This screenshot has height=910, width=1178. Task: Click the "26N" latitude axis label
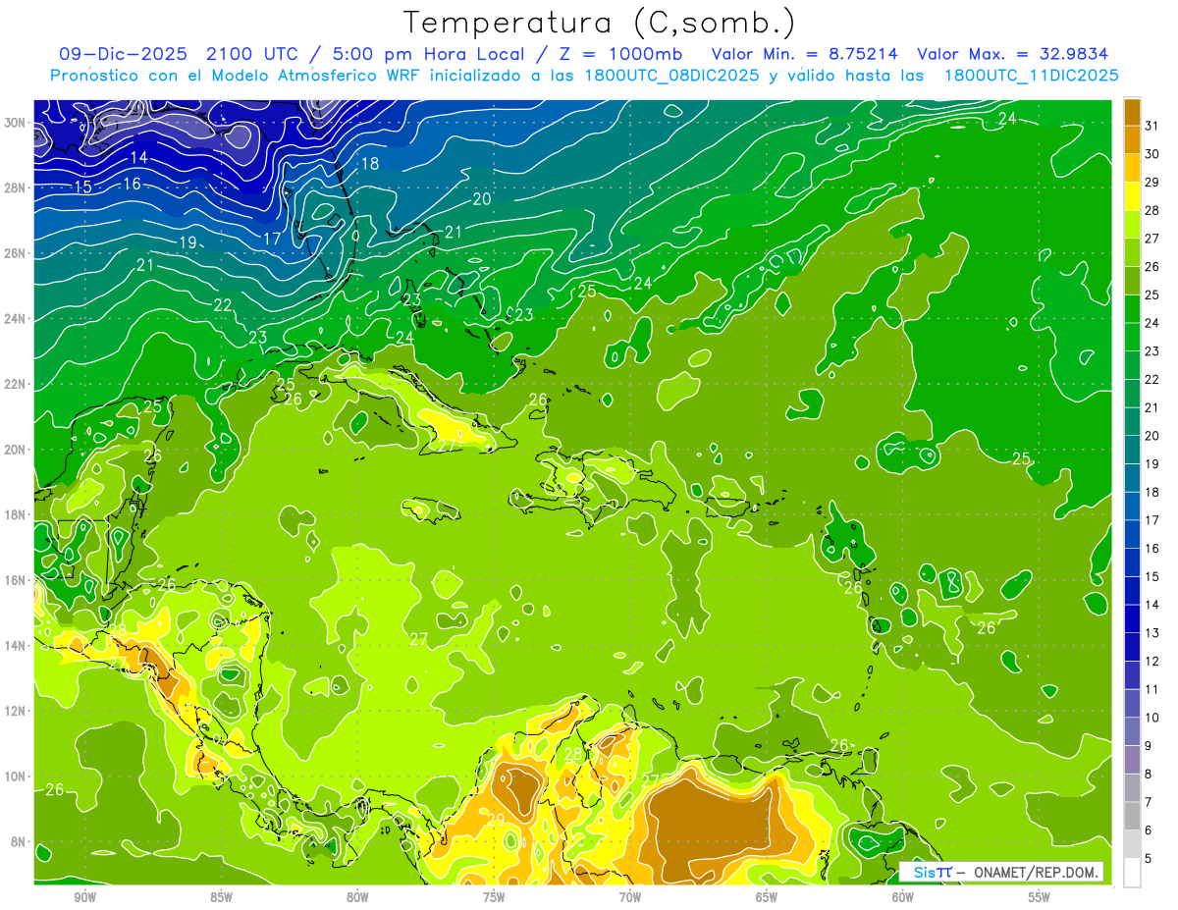[x=15, y=253]
